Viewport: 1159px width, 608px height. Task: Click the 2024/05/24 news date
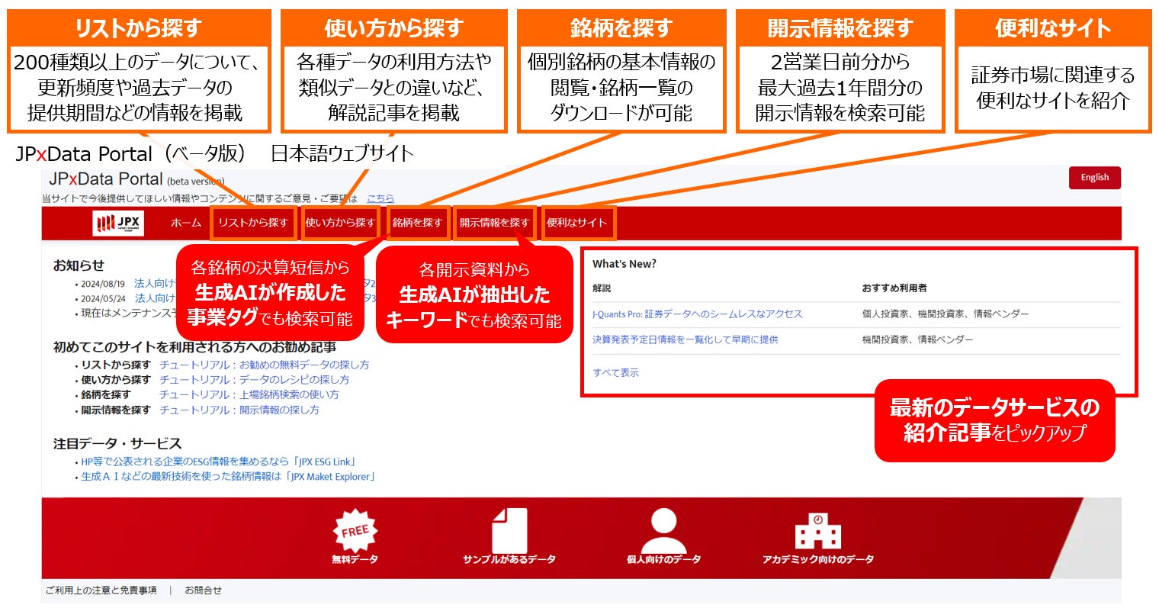tap(103, 299)
